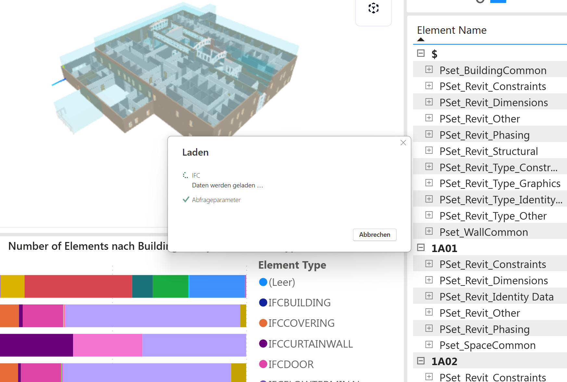
Task: Click the focus mode icon above 3D viewer
Action: [x=373, y=8]
